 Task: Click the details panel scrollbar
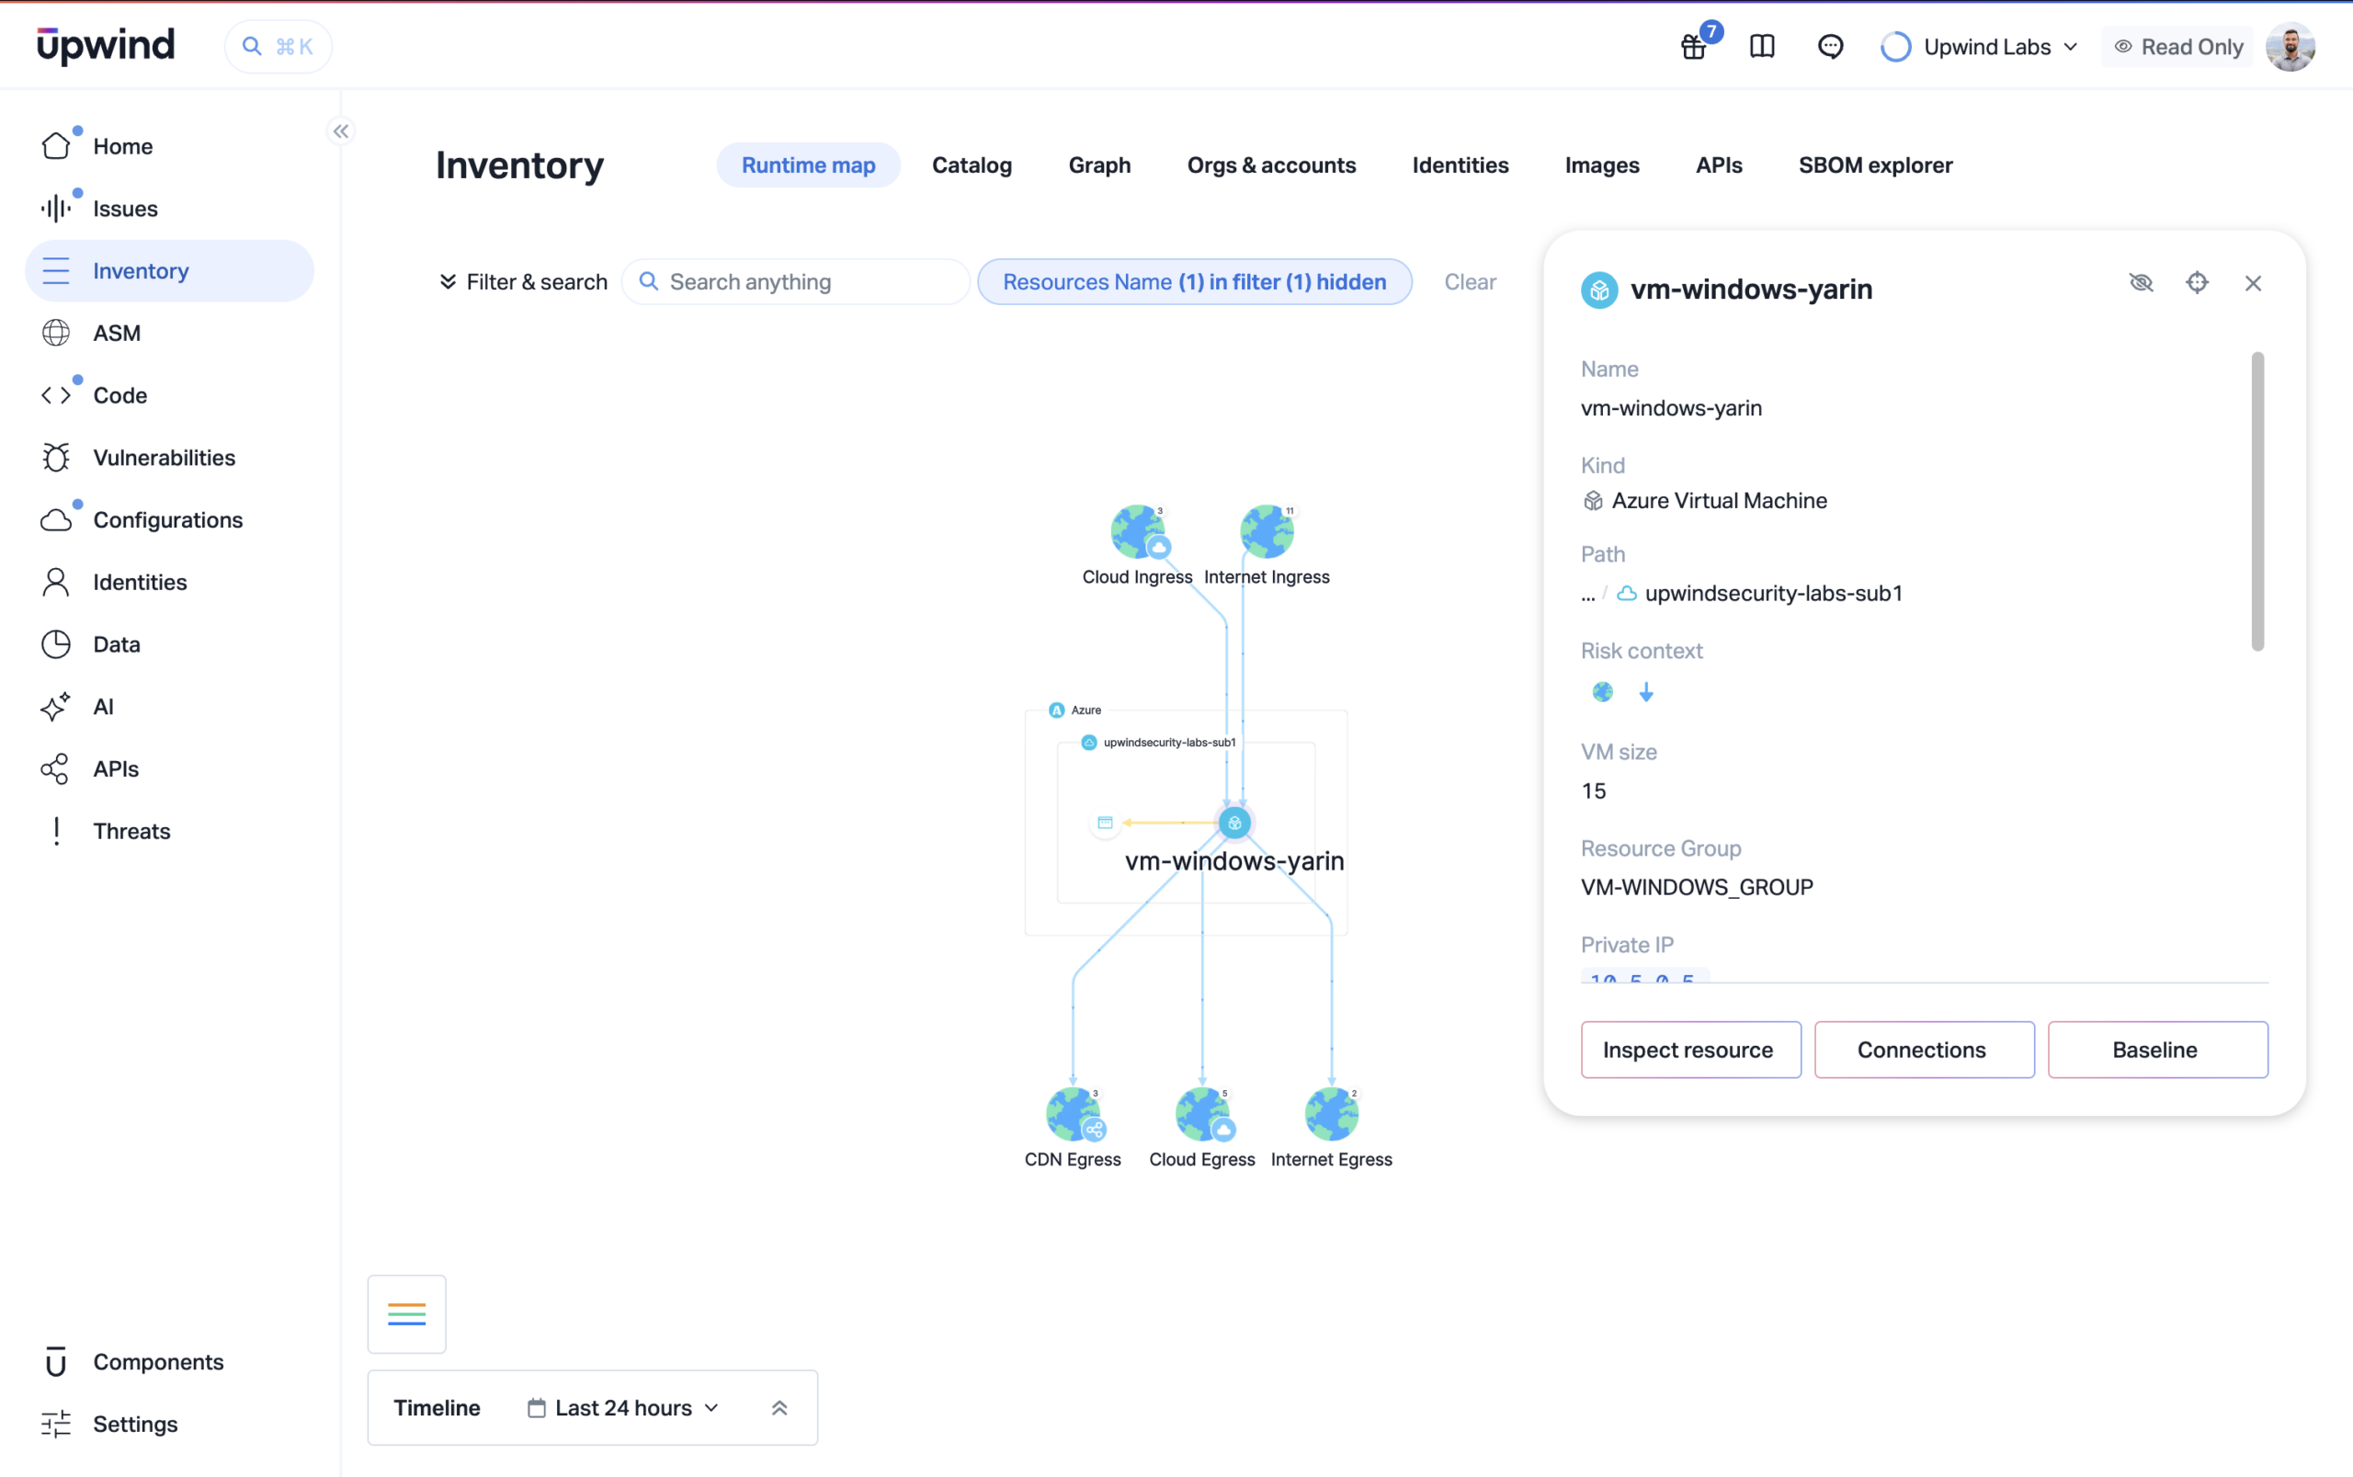click(x=2257, y=501)
